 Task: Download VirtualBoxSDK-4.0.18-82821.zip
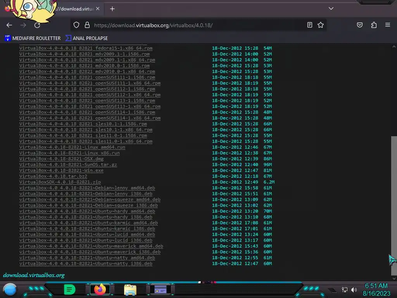pyautogui.click(x=60, y=182)
